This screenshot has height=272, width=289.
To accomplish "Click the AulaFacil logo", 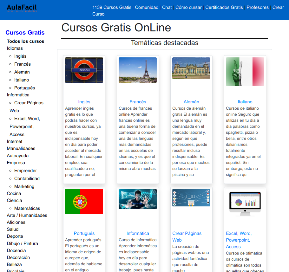I will [22, 8].
